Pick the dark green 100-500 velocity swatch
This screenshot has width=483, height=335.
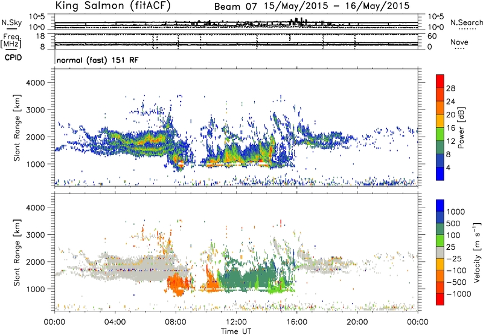tap(440, 229)
